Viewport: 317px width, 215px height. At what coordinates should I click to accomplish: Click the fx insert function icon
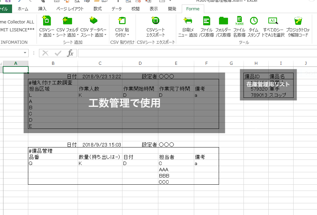click(x=70, y=53)
